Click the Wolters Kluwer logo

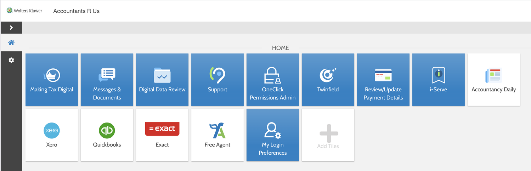tap(24, 11)
